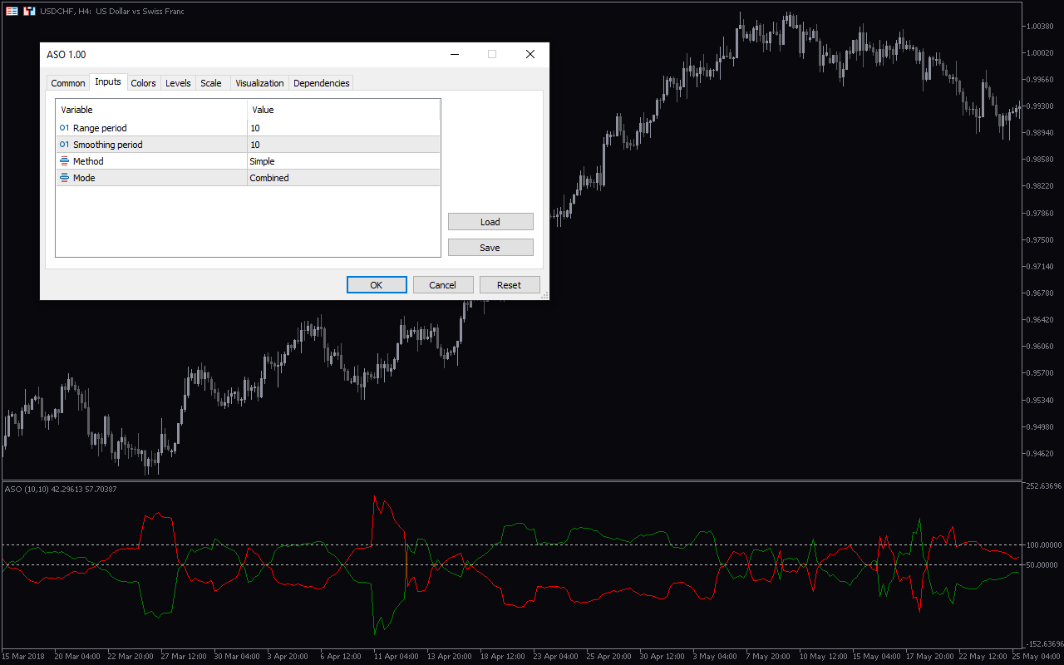Select the Inputs tab

(108, 81)
